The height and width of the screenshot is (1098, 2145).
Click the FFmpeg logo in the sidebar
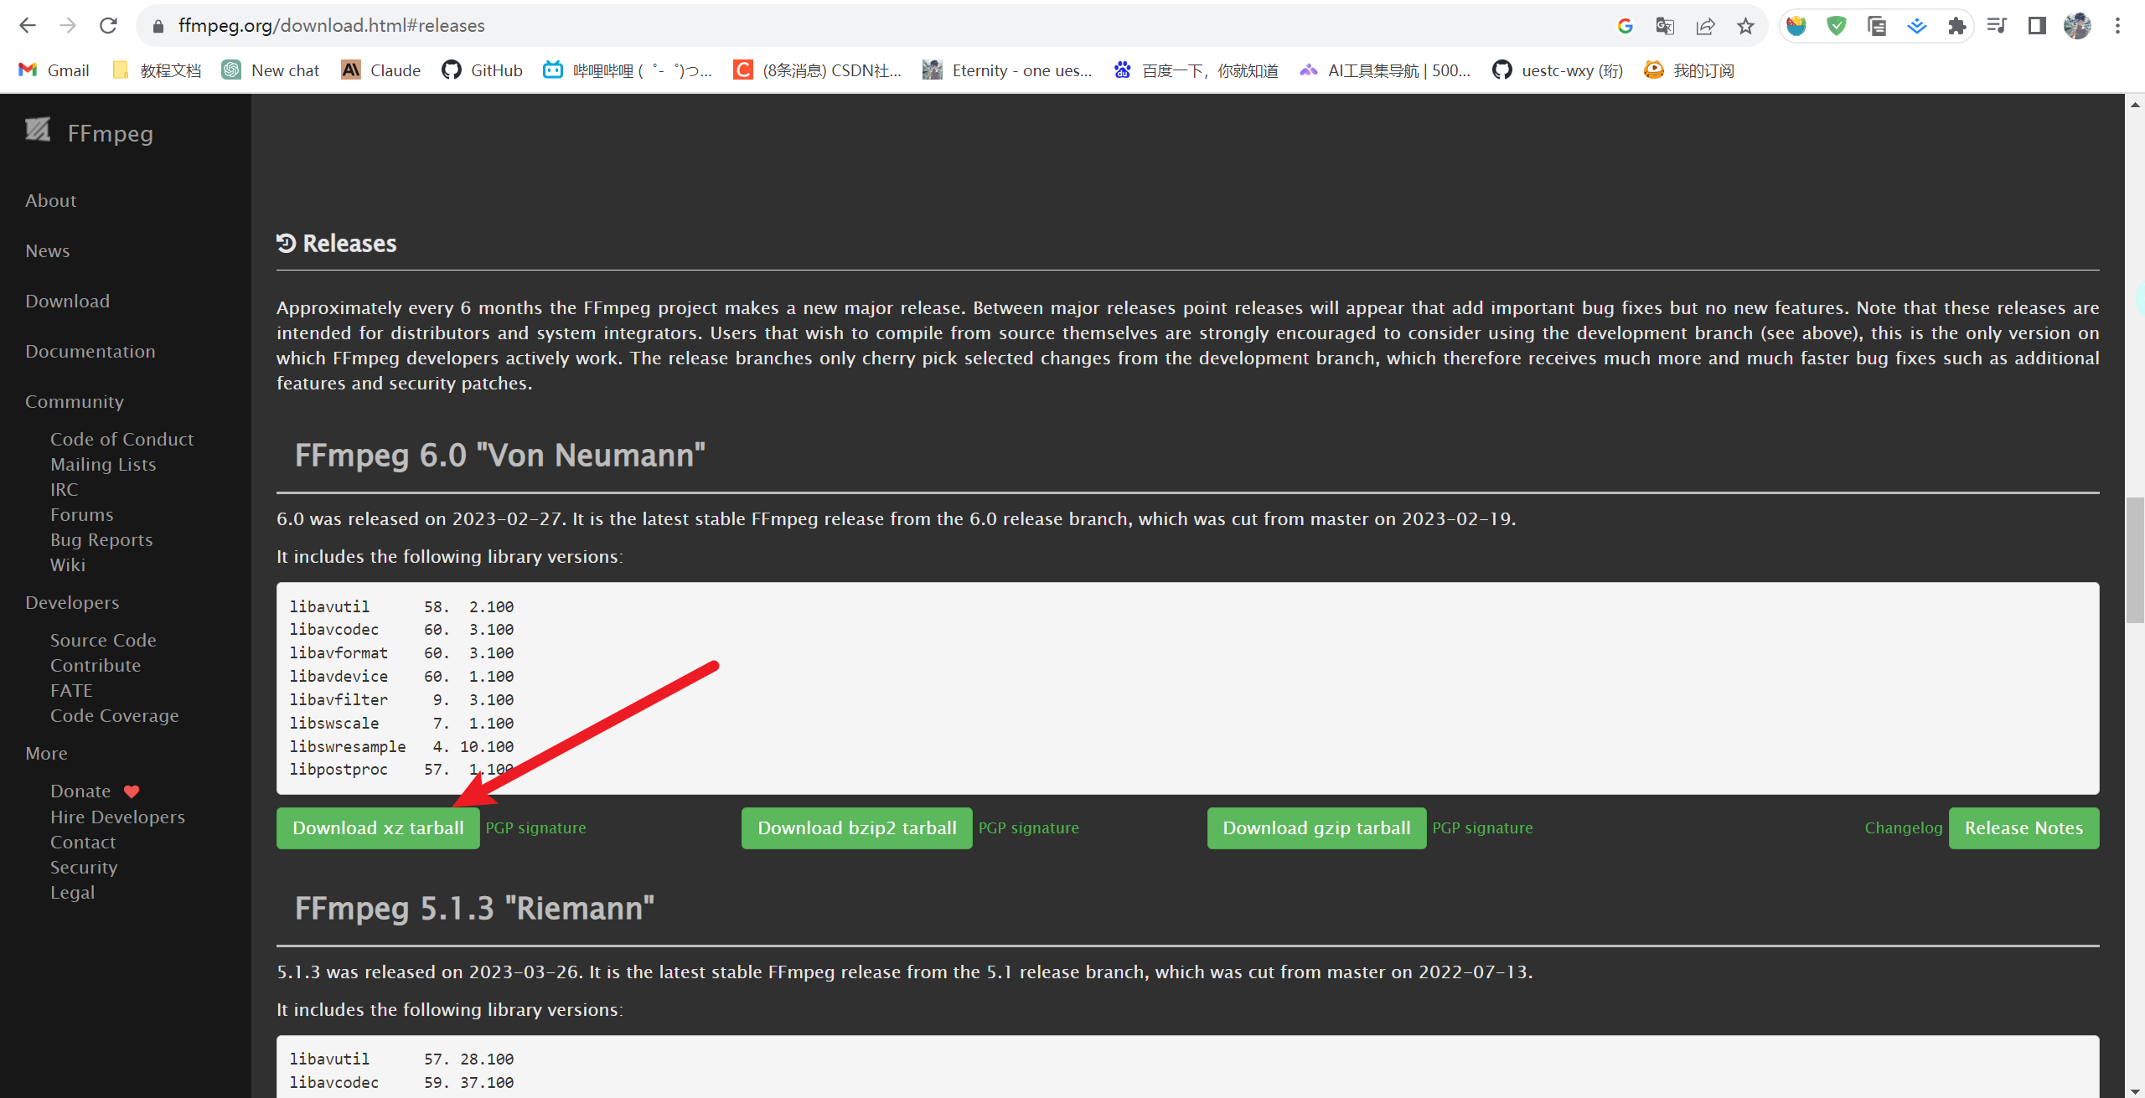(39, 131)
